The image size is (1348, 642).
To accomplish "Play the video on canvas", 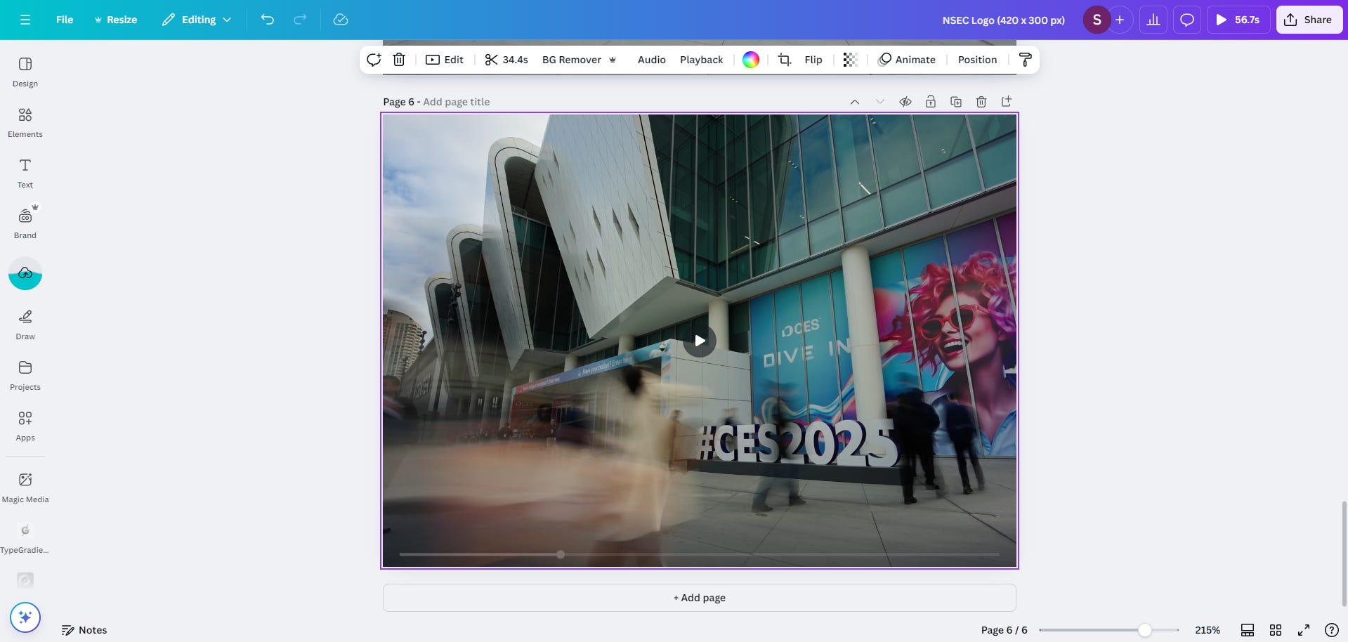I will click(x=700, y=341).
